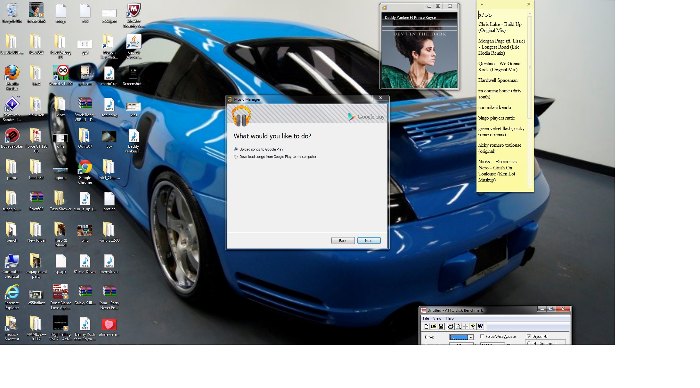Viewport: 700px width, 388px height.
Task: Click the New file icon in ATTO toolbar
Action: (x=426, y=326)
